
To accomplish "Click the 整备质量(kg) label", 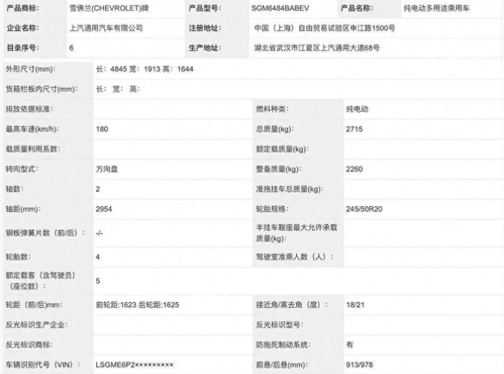I will [x=278, y=169].
